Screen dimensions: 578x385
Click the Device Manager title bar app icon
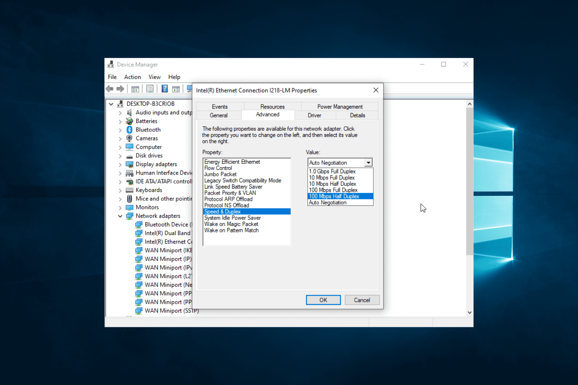(x=111, y=64)
